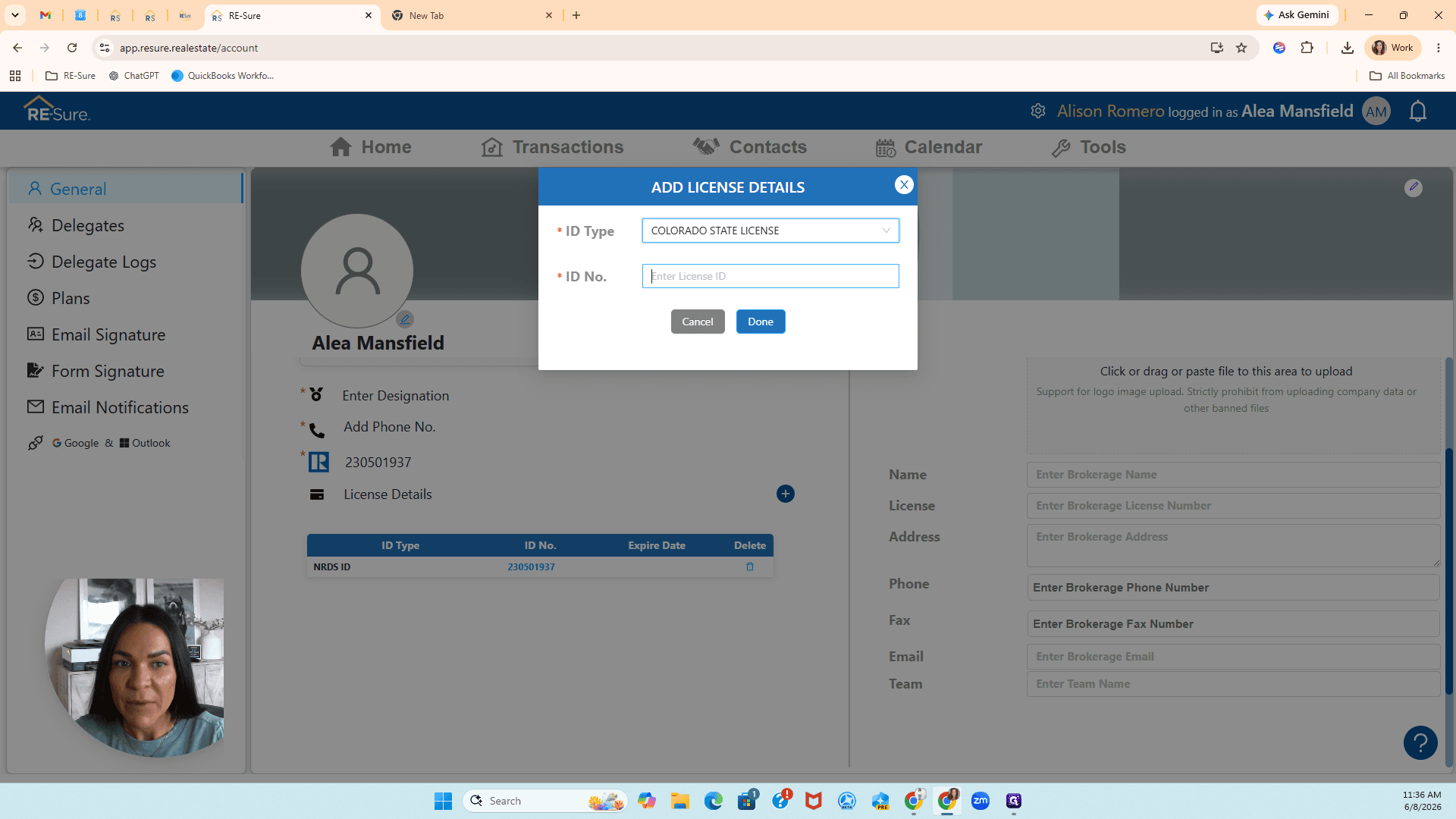The width and height of the screenshot is (1456, 819).
Task: Open Delegates in the sidebar
Action: [x=76, y=225]
